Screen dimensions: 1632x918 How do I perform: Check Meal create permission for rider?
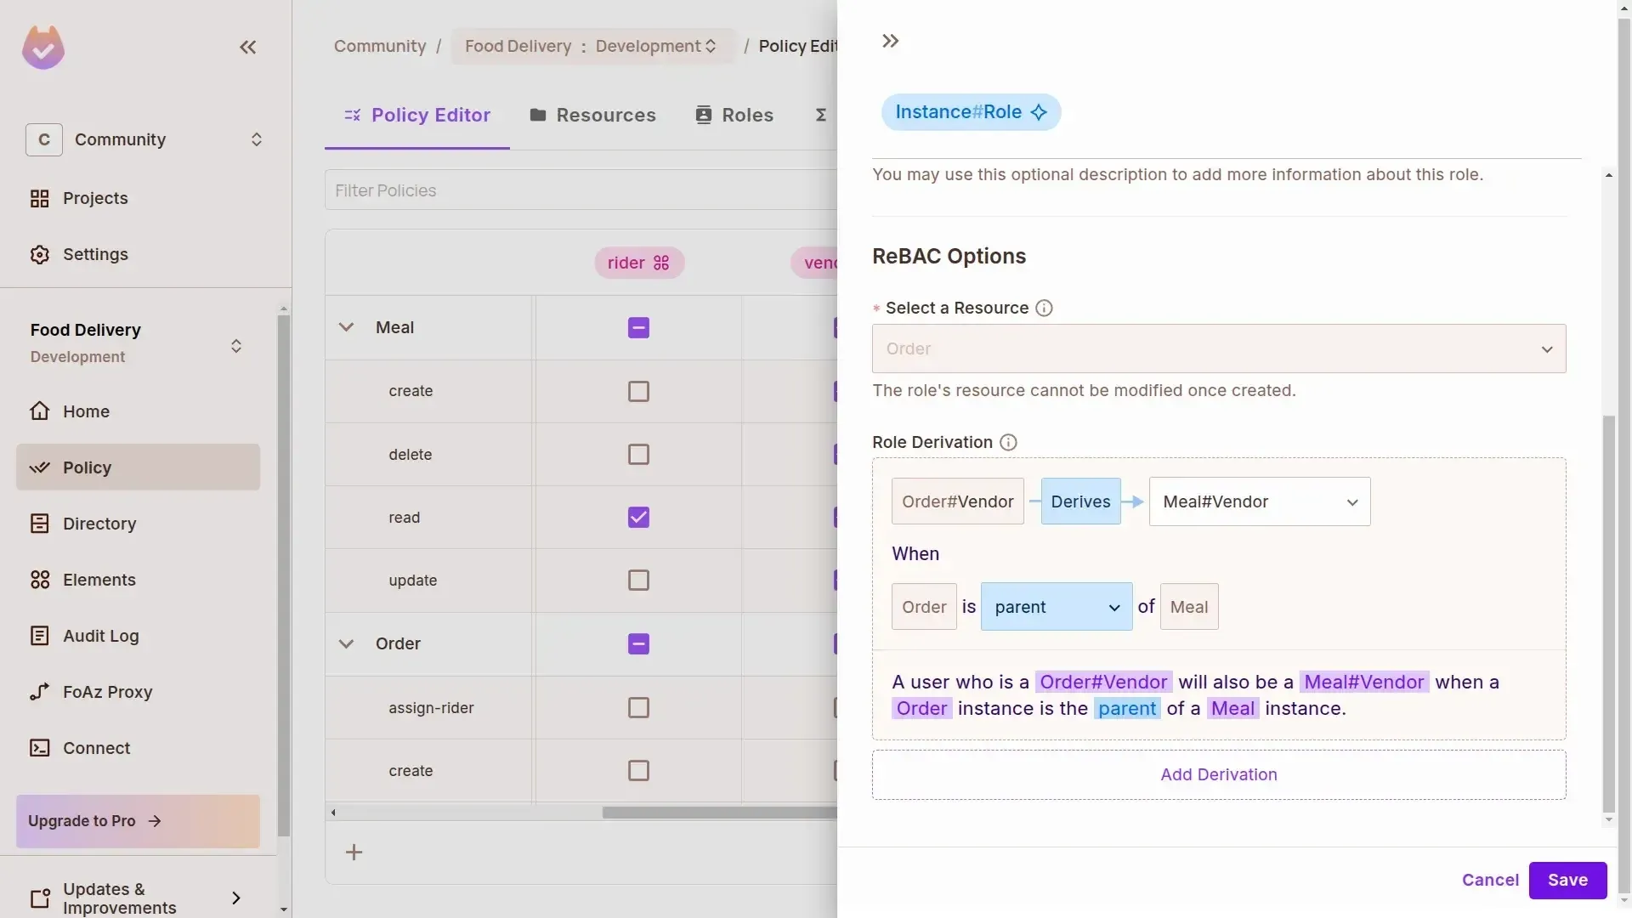click(638, 391)
